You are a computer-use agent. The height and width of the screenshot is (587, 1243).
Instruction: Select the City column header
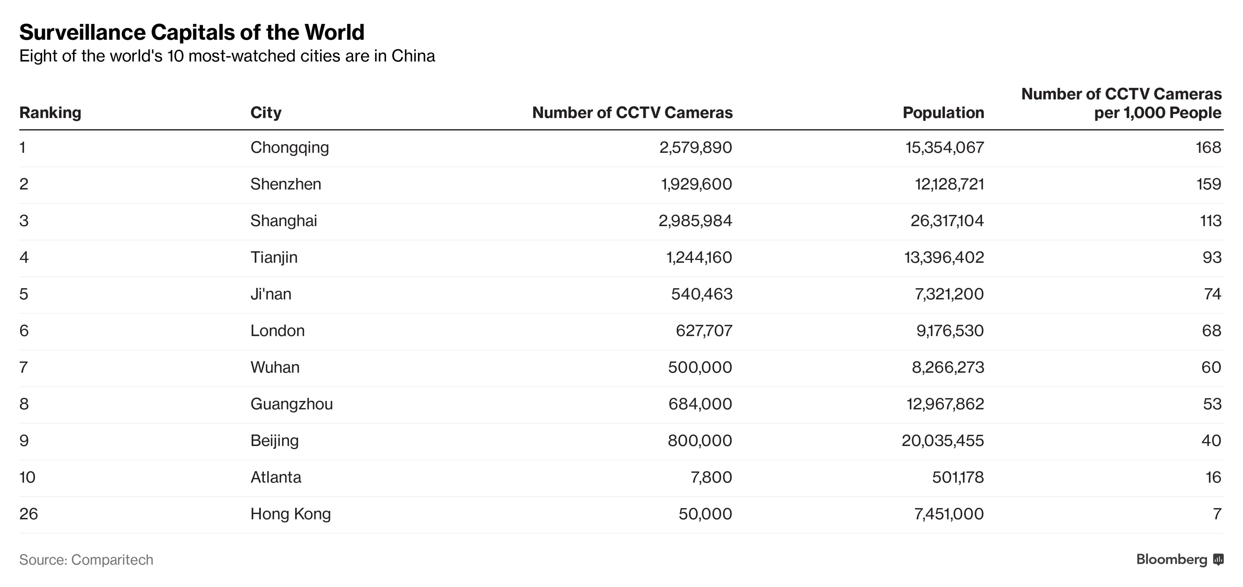[266, 112]
